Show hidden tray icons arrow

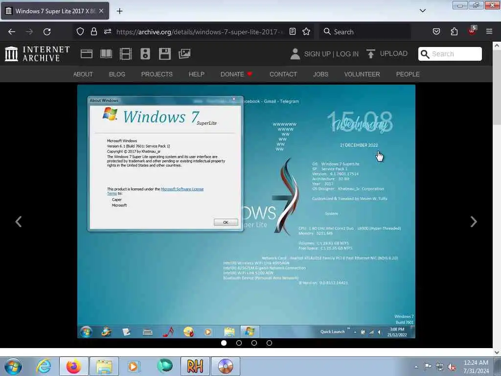click(x=416, y=367)
